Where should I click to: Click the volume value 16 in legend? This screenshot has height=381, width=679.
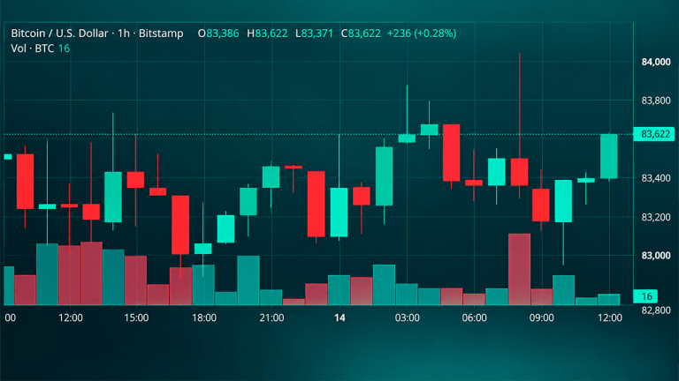pyautogui.click(x=64, y=49)
